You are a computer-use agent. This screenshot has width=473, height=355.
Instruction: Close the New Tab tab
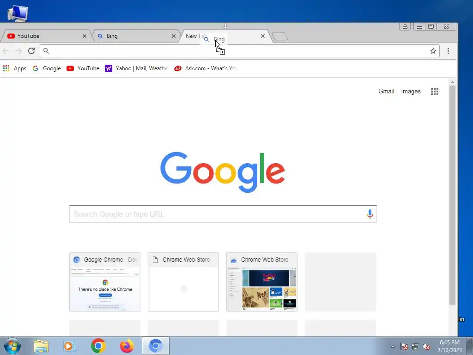click(x=263, y=36)
